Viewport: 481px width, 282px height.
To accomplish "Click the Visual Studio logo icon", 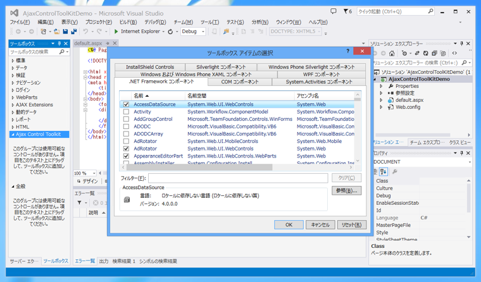I will click(14, 13).
